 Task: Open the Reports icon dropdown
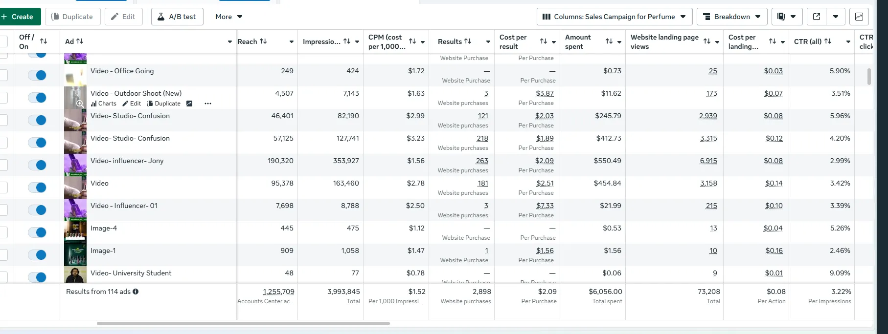[787, 17]
